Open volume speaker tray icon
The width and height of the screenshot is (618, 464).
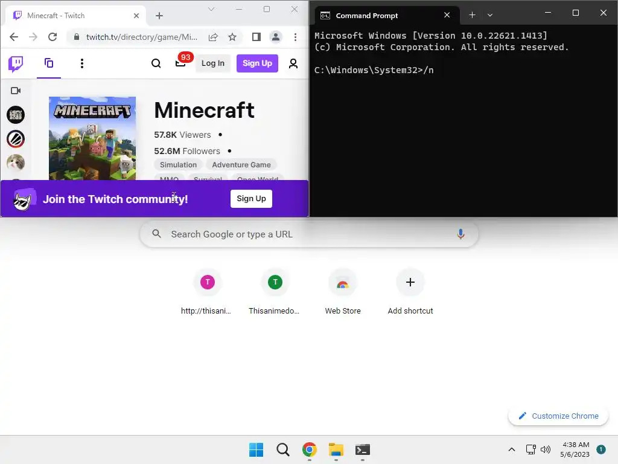click(546, 449)
